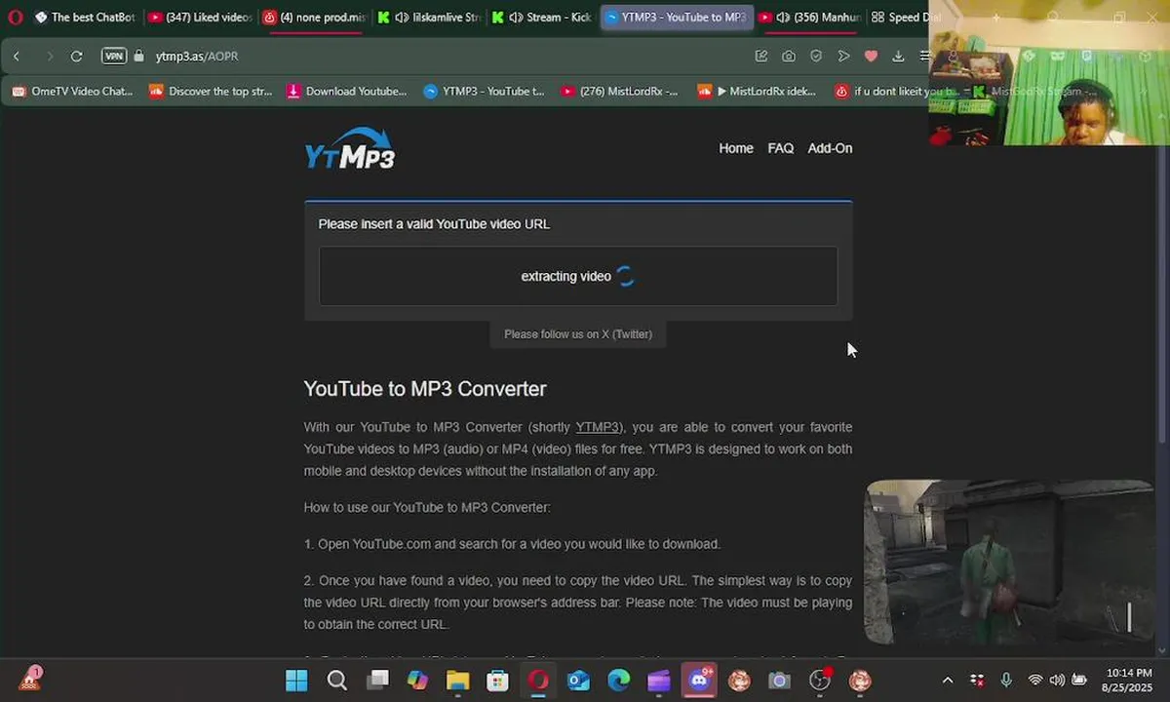The height and width of the screenshot is (702, 1170).
Task: Open the browser downloads icon
Action: pos(898,56)
